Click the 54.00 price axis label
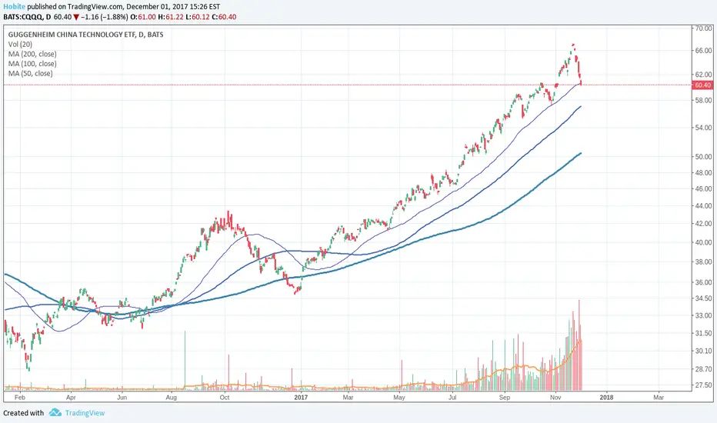Screen dimensions: 717x423 pyautogui.click(x=703, y=127)
